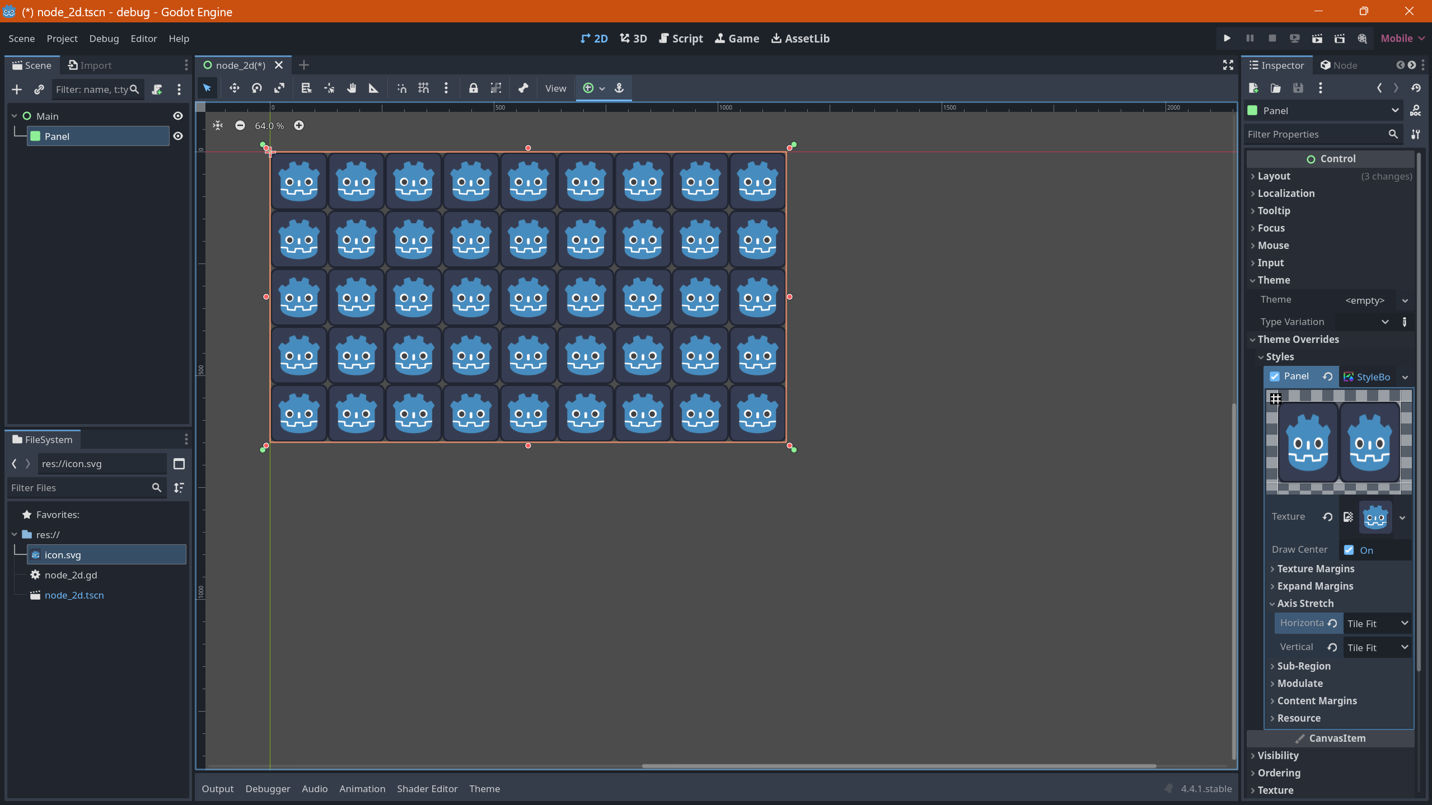
Task: Toggle visibility of Panel node
Action: (x=178, y=136)
